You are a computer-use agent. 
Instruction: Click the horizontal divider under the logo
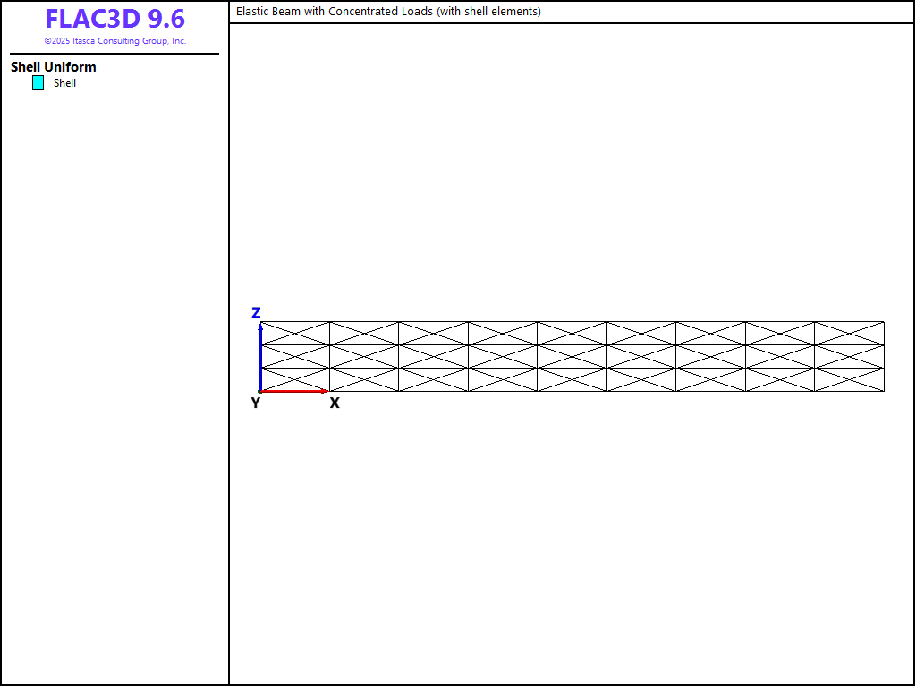[114, 54]
